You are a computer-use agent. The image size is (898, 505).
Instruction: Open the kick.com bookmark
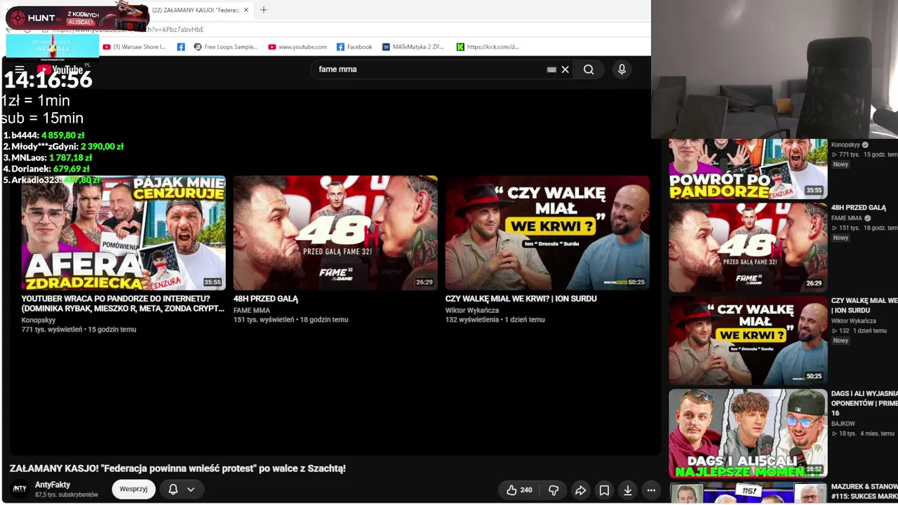pyautogui.click(x=488, y=47)
